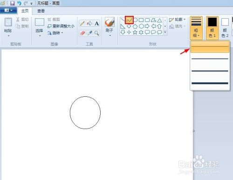Image resolution: width=233 pixels, height=180 pixels.
Task: Select the Down arrow shape
Action: [123, 32]
